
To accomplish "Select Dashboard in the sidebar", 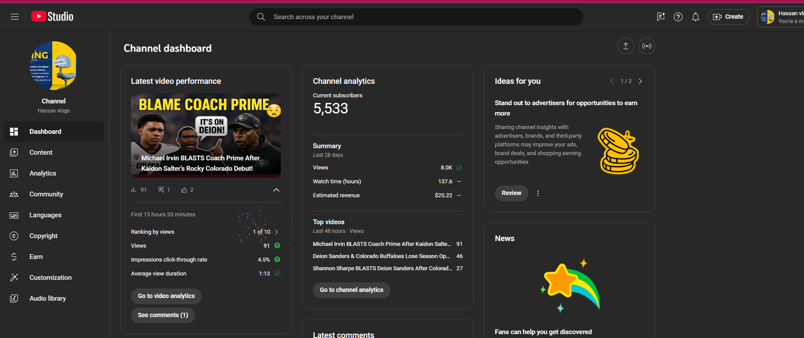I will (x=54, y=132).
